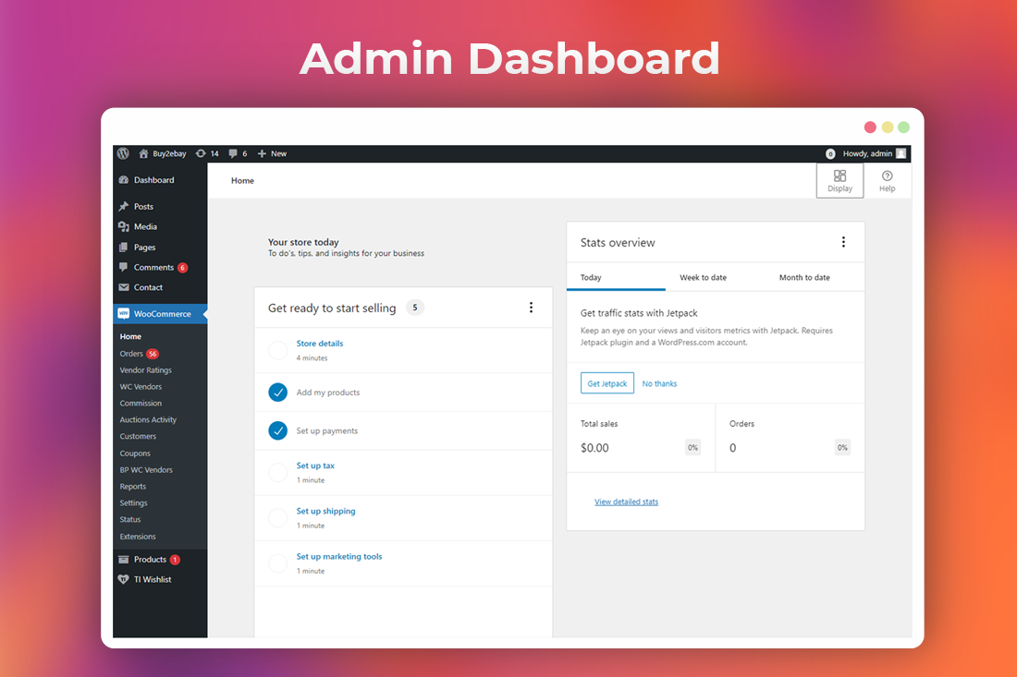Click the WordPress logo in admin bar
Viewport: 1017px width, 677px height.
point(123,153)
